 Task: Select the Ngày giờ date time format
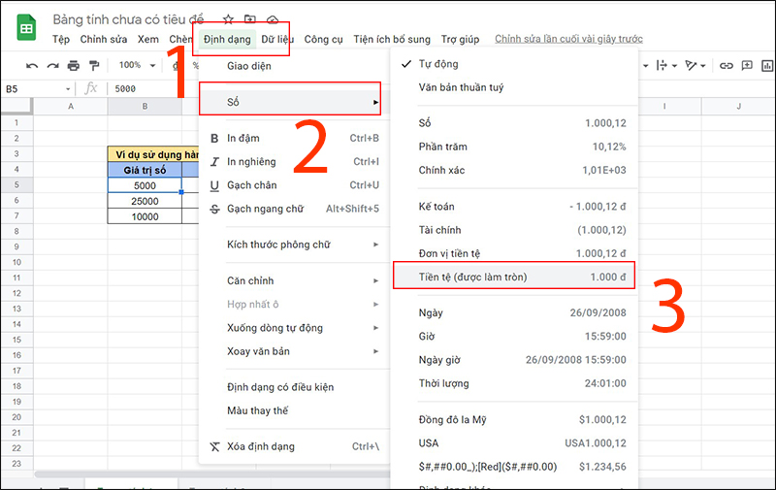514,360
